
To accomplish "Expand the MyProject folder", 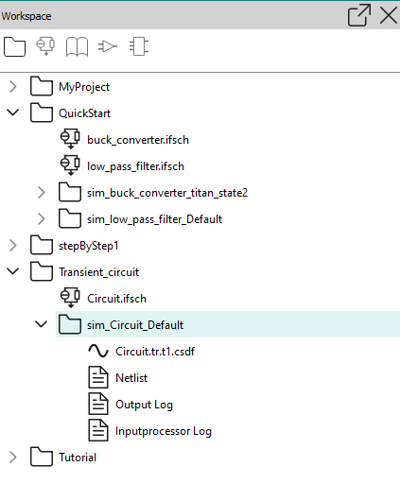I will point(13,87).
